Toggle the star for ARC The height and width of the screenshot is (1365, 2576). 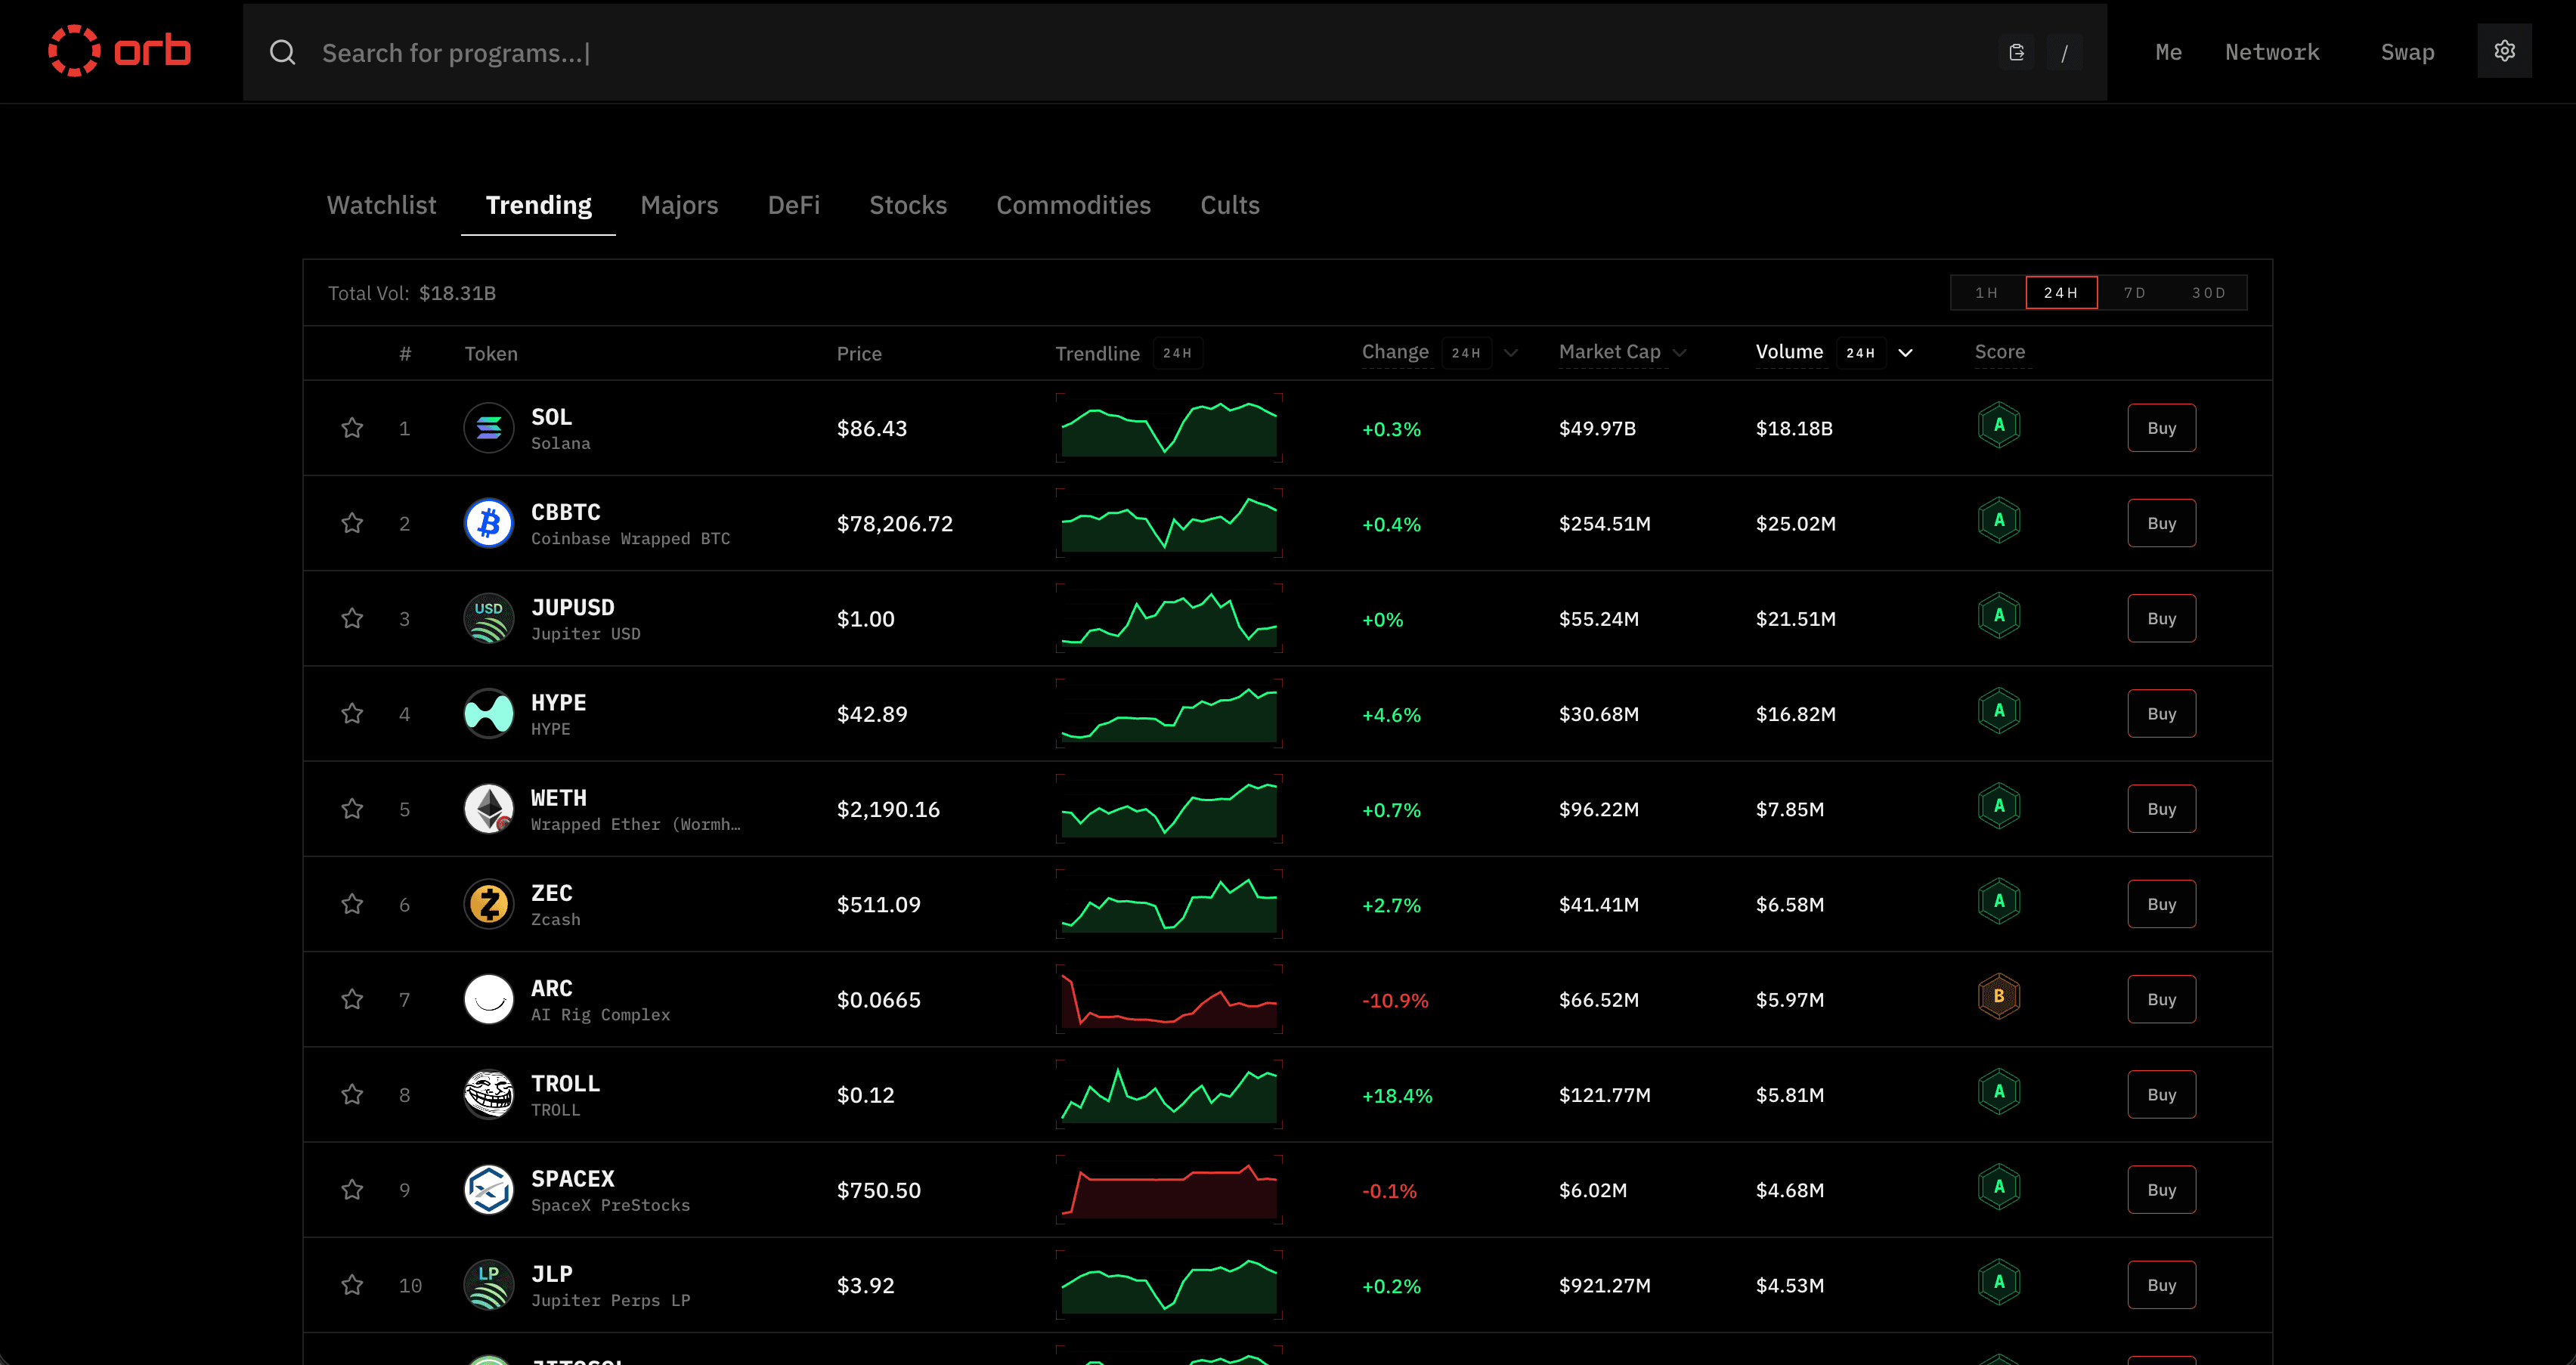pos(352,999)
